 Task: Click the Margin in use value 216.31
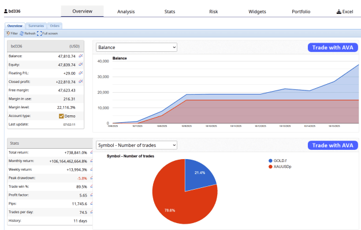coord(69,99)
